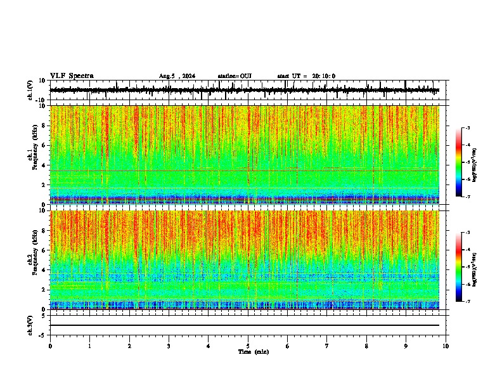Click the ch.1(V) waveform trace panel
Image resolution: width=502 pixels, height=388 pixels.
pyautogui.click(x=248, y=90)
